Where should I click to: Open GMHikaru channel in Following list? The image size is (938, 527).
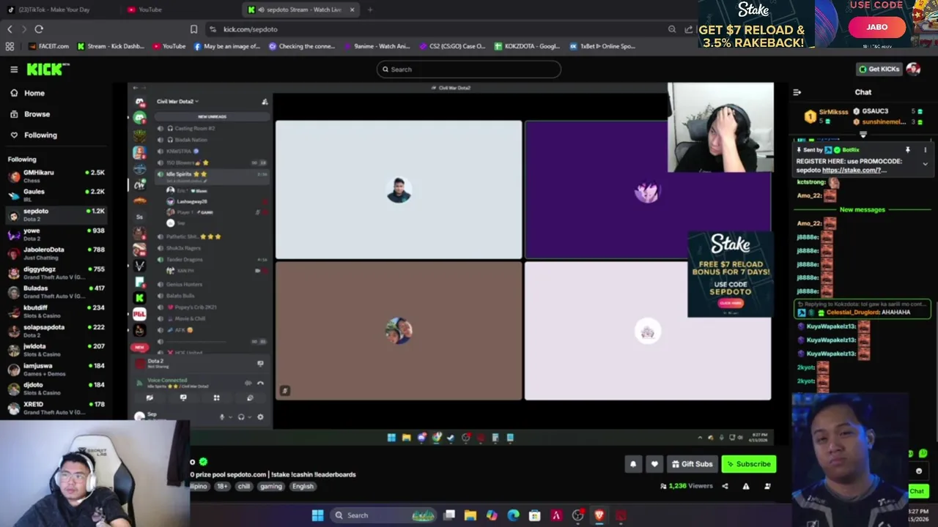point(57,176)
